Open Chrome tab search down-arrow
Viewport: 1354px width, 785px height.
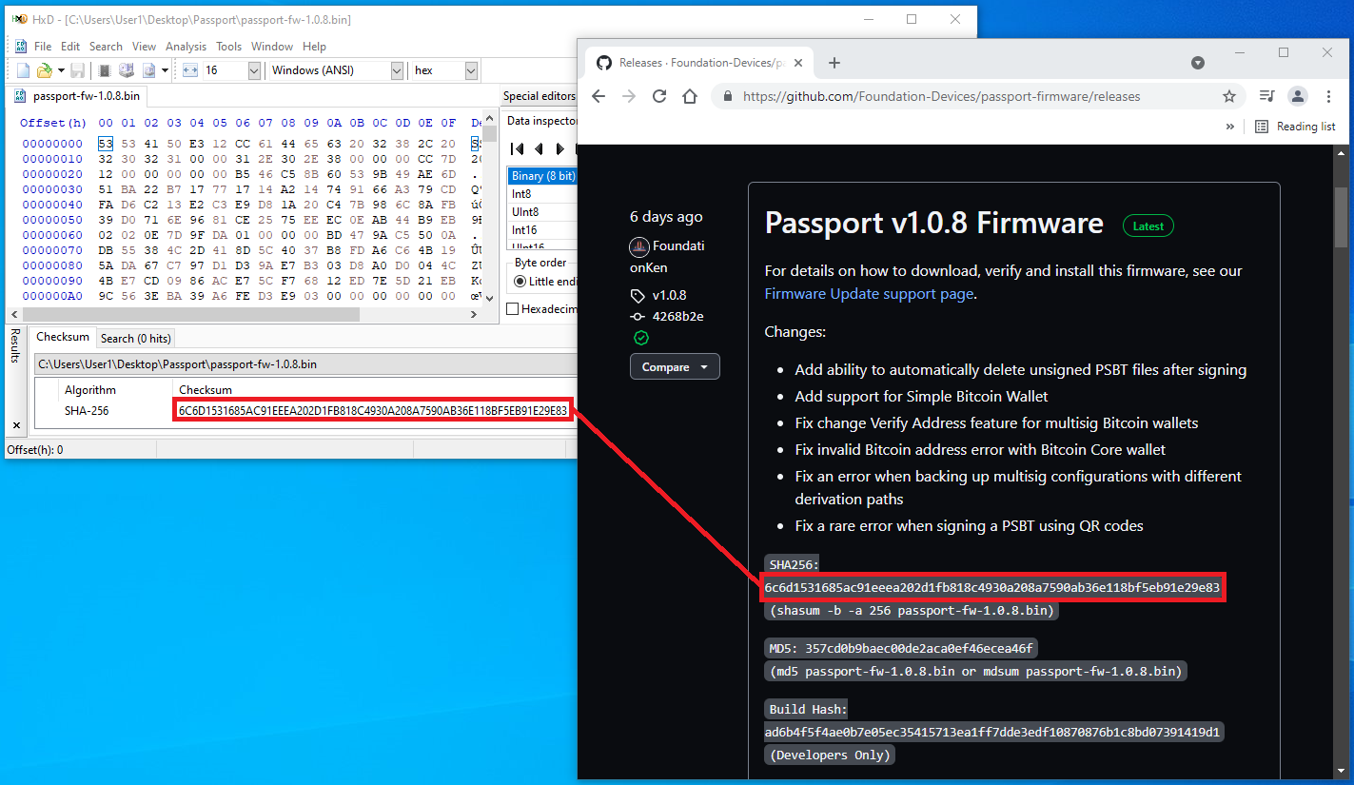pyautogui.click(x=1198, y=63)
